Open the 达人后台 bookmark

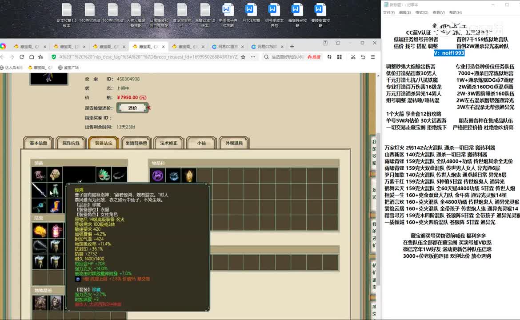12,68
